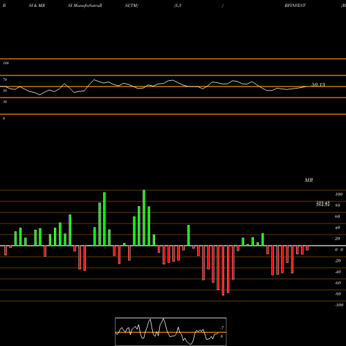
Task: Click the '-40' label on MR axis
Action: (x=338, y=272)
